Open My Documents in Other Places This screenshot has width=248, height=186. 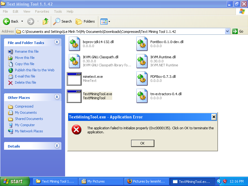coord(26,113)
